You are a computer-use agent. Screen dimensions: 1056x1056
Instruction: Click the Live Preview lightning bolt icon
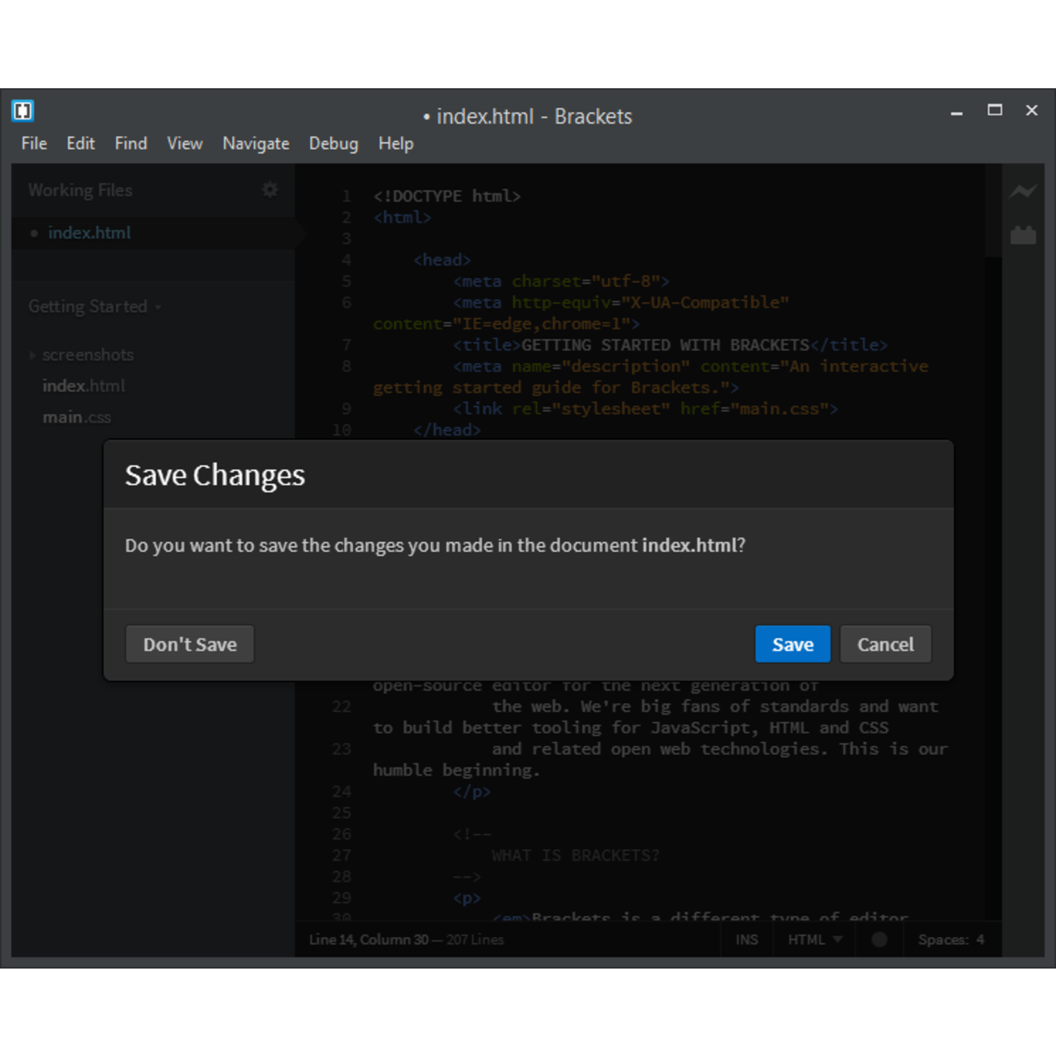tap(1023, 191)
